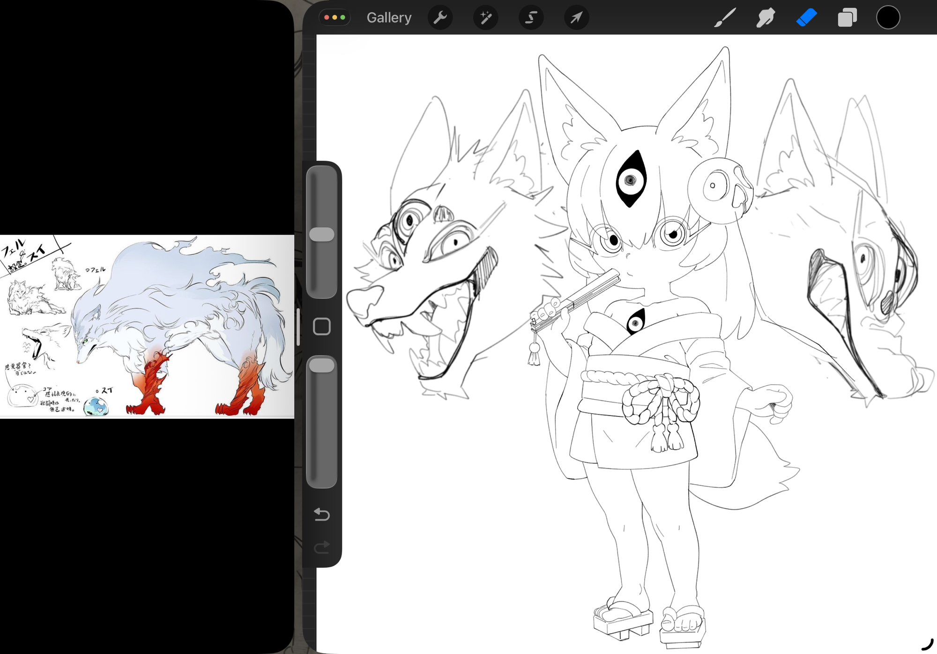
Task: Tap the square Modify button on the sidebar
Action: click(x=322, y=327)
